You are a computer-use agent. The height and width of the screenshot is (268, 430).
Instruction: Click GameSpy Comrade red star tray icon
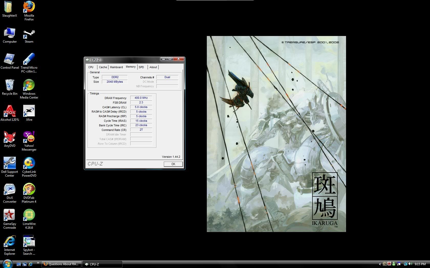389,264
